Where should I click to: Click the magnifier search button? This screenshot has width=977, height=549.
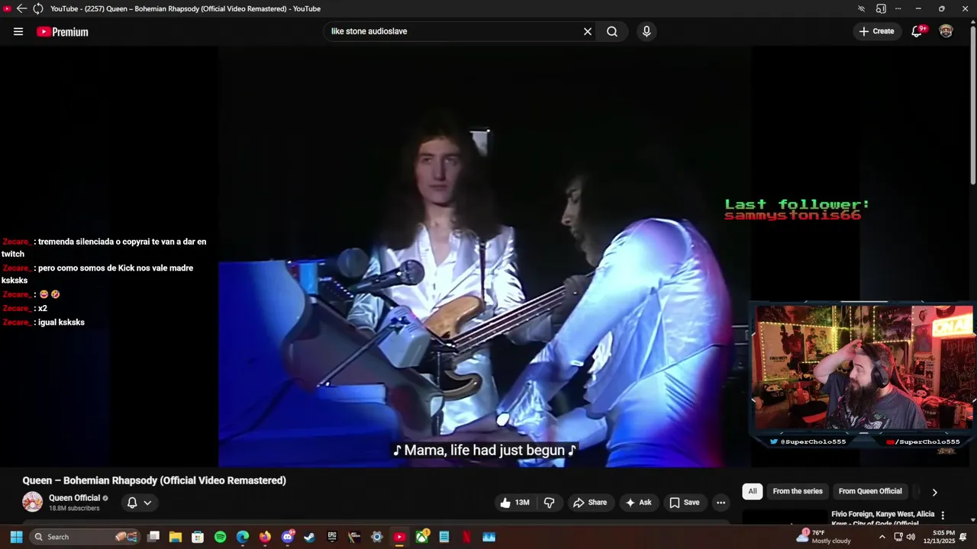(612, 31)
